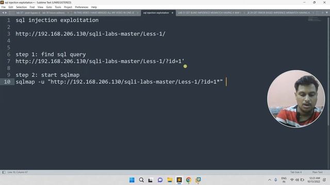
Task: Click the microphone tray icon
Action: tap(275, 180)
